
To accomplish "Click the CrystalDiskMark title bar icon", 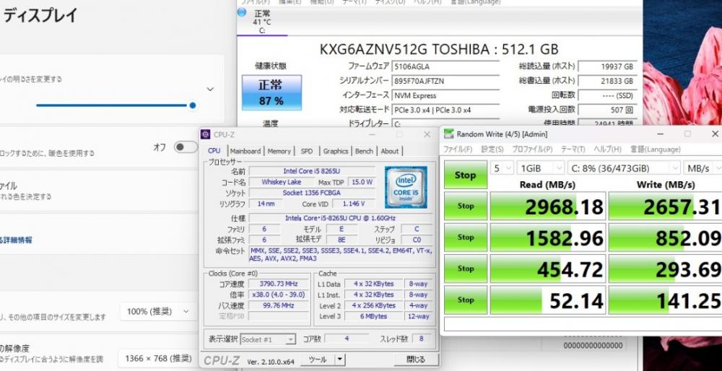I will tap(448, 134).
